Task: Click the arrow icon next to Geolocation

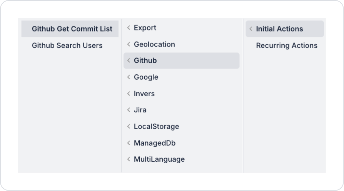Action: point(129,44)
